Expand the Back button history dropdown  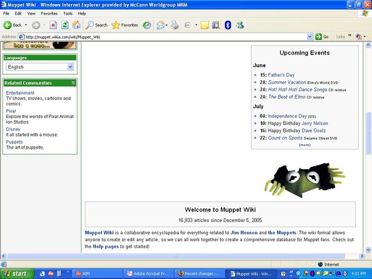[26, 25]
